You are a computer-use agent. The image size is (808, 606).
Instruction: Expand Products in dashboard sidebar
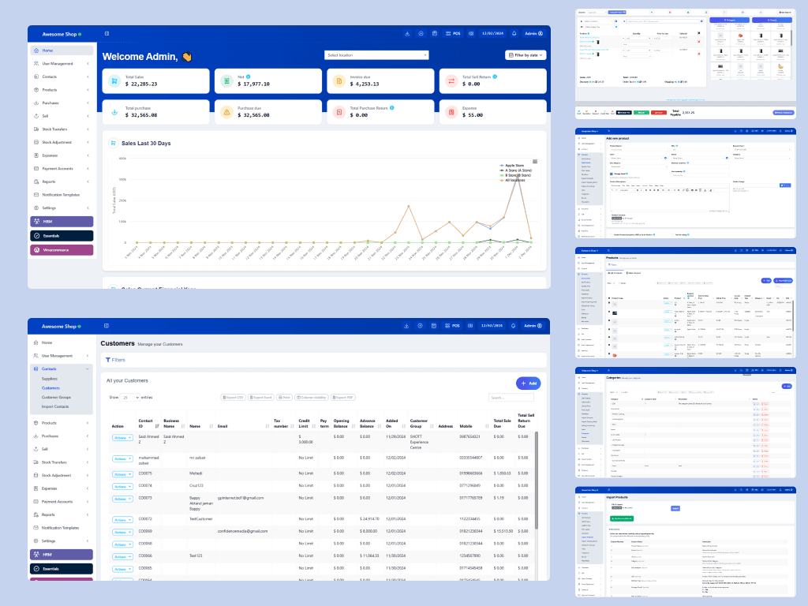pyautogui.click(x=62, y=90)
